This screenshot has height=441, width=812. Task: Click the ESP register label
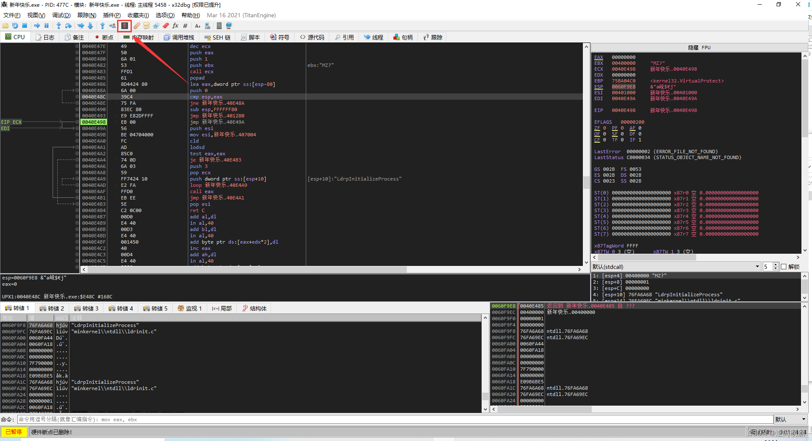click(598, 87)
